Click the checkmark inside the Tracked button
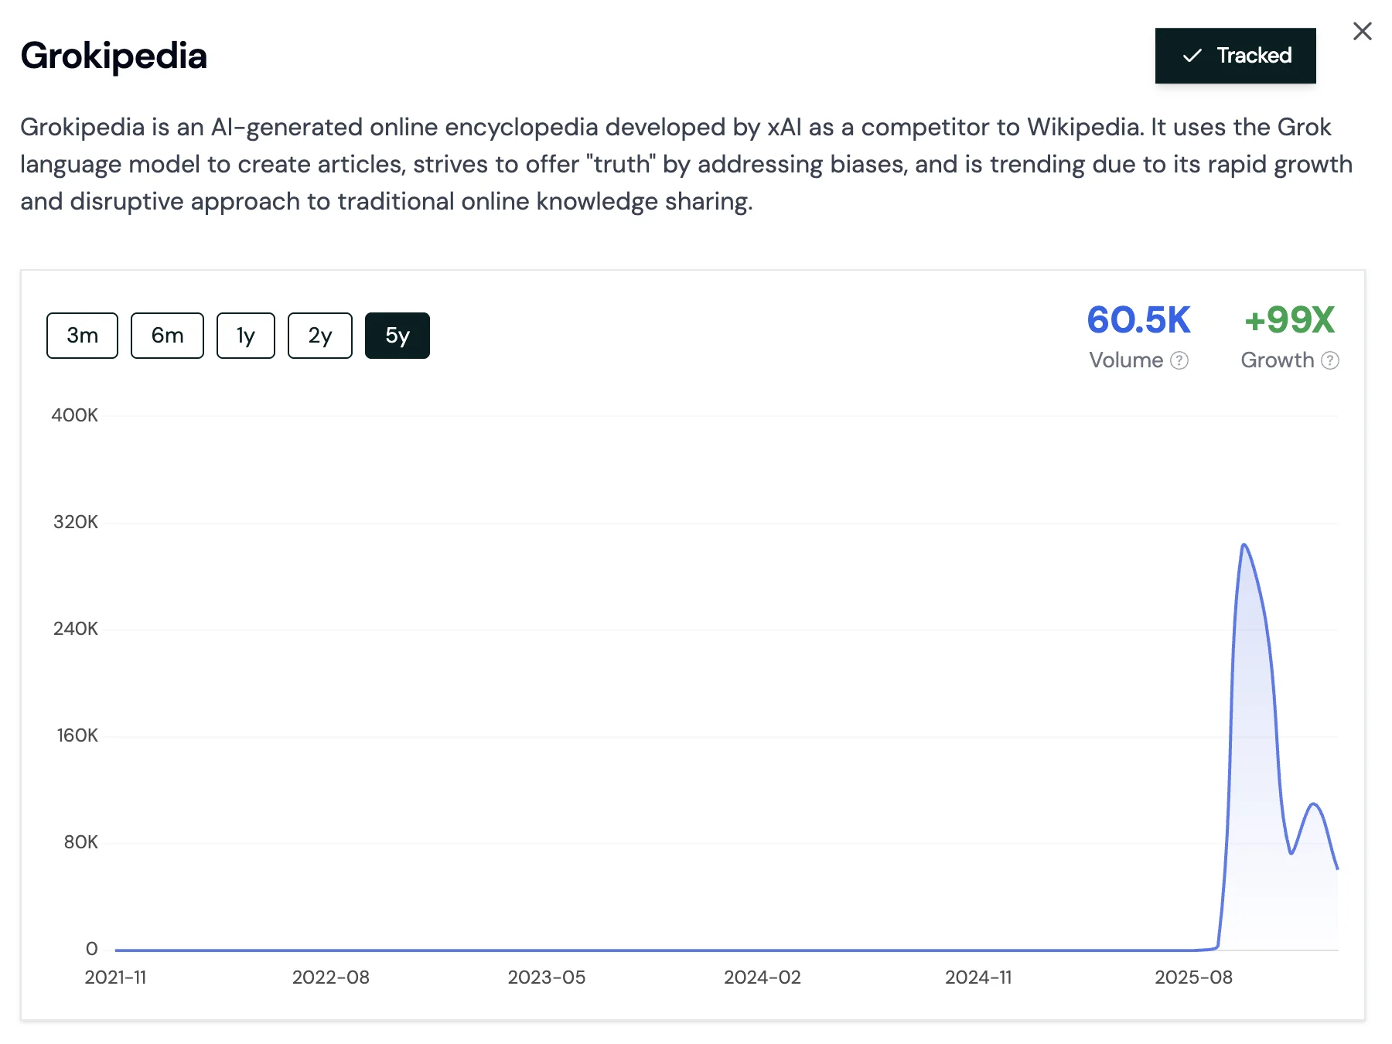The height and width of the screenshot is (1044, 1392). pyautogui.click(x=1193, y=55)
